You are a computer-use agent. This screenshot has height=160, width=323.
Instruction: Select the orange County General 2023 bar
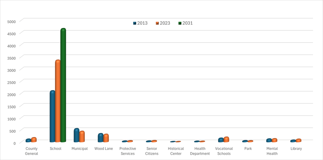34,140
